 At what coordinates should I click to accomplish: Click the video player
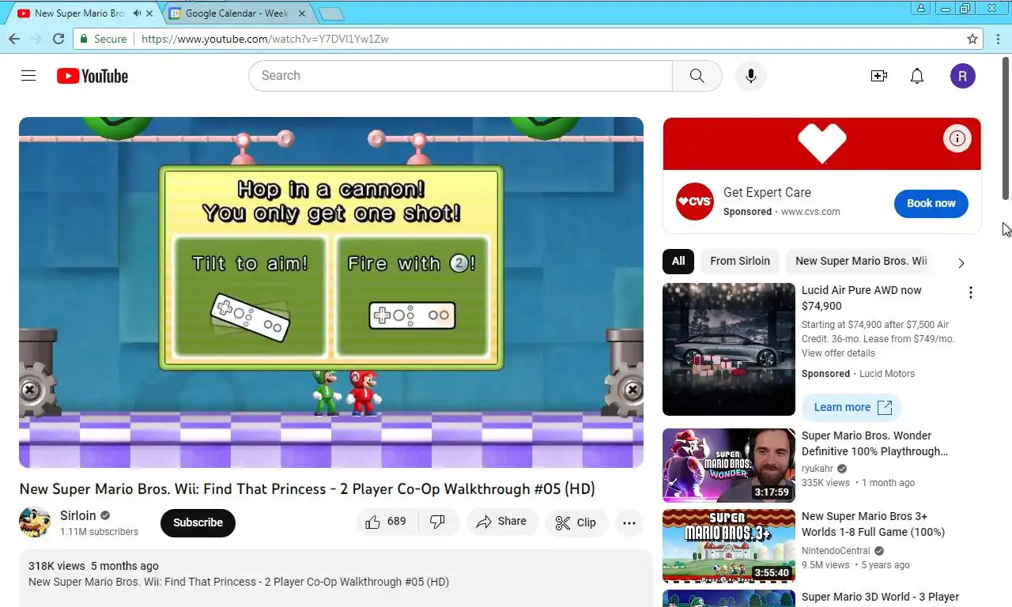pyautogui.click(x=331, y=292)
